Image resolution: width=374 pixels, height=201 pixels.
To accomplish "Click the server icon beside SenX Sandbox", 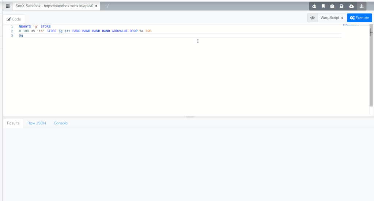I will 8,6.
